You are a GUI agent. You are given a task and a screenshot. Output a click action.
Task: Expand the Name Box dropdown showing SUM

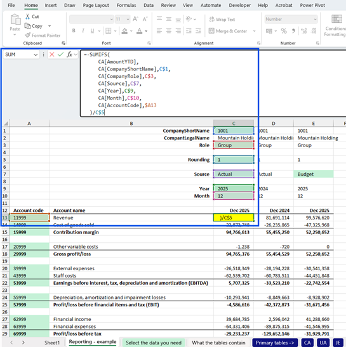point(36,55)
